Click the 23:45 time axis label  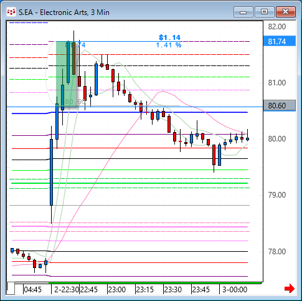click(201, 289)
